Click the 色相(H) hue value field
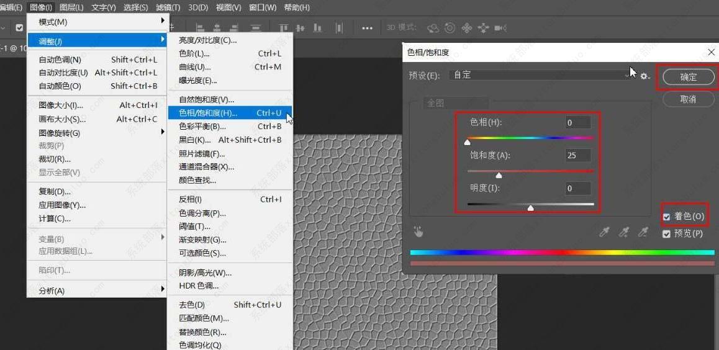This screenshot has width=719, height=350. 577,123
